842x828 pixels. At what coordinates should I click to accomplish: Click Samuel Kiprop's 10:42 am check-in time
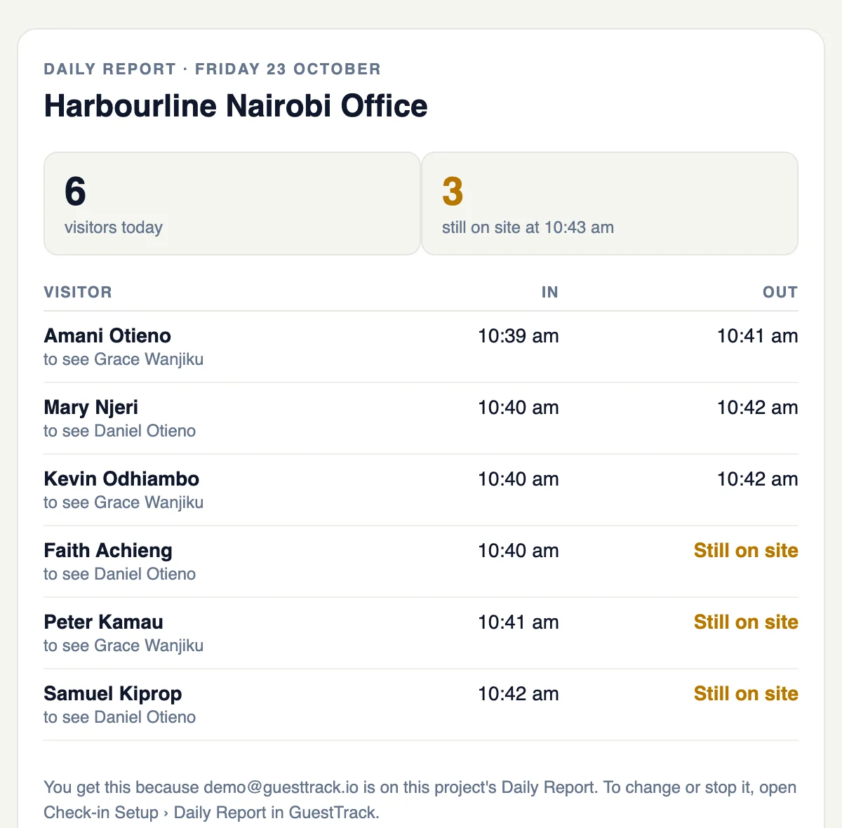coord(519,693)
